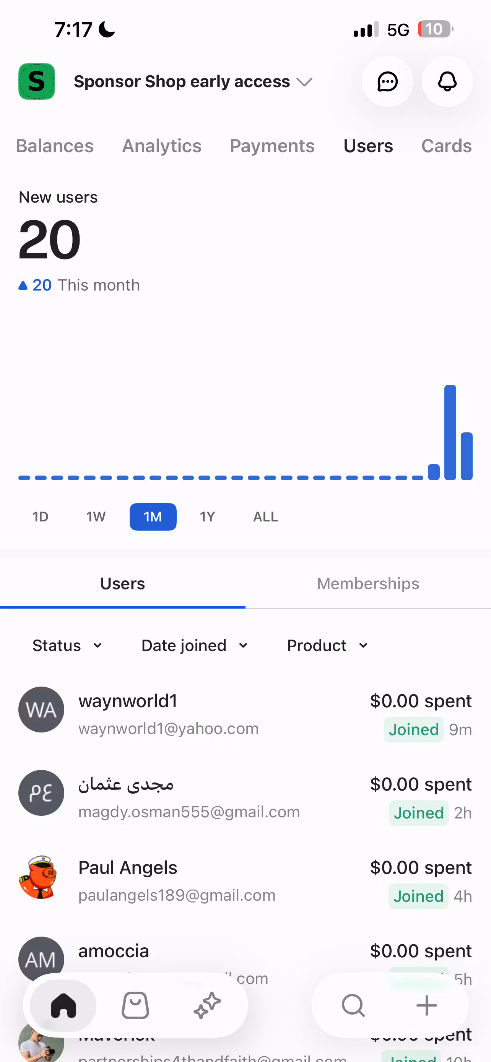
Task: Tap the sparkle stars icon
Action: (x=207, y=1005)
